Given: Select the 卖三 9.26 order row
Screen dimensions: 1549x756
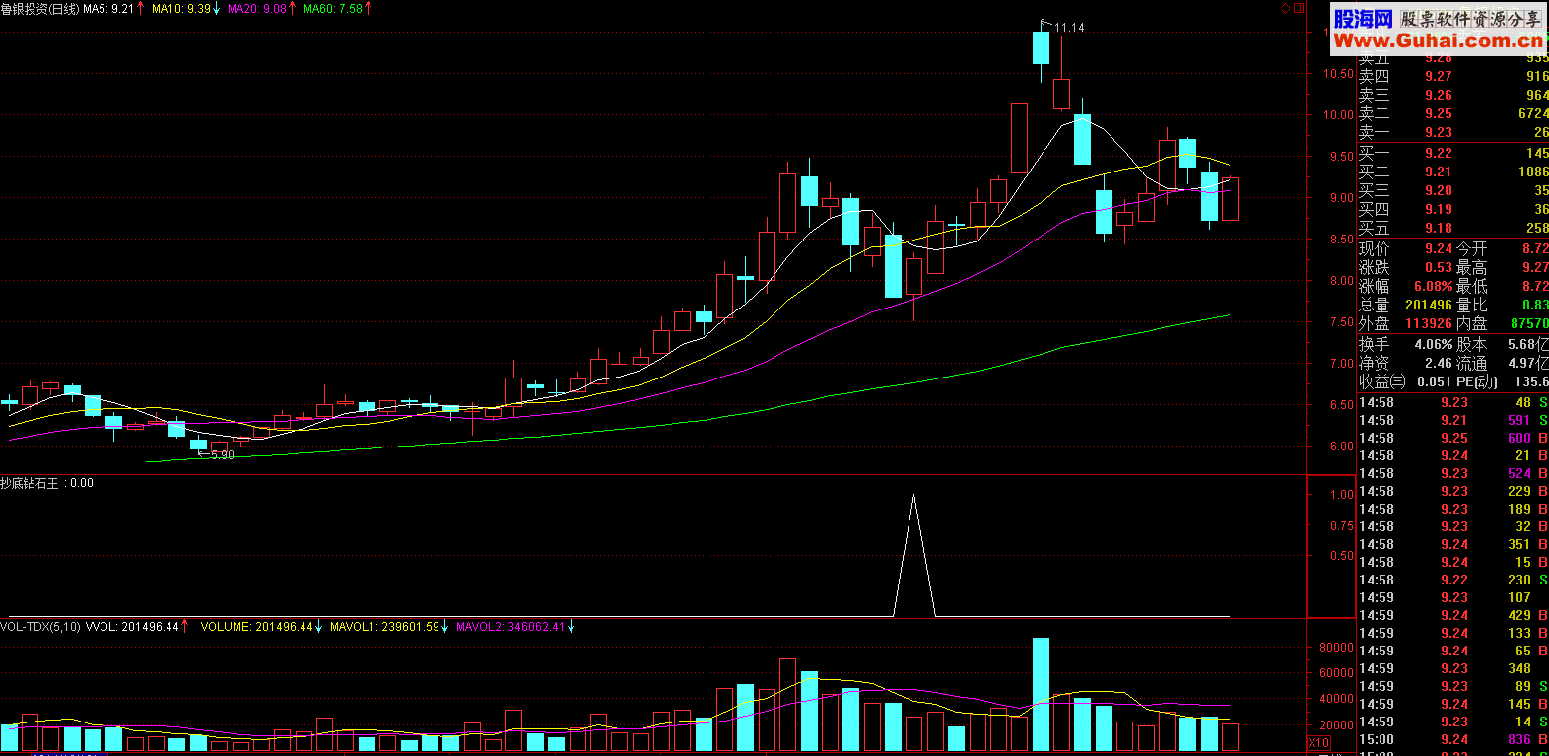Looking at the screenshot, I should 1452,95.
